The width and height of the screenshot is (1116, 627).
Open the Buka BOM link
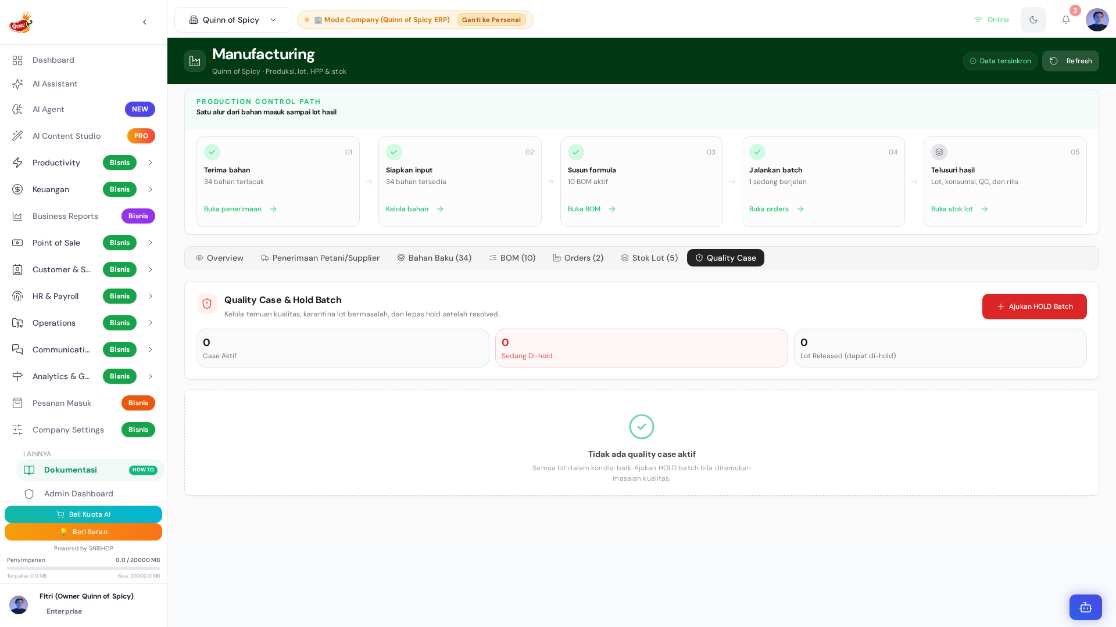(592, 209)
